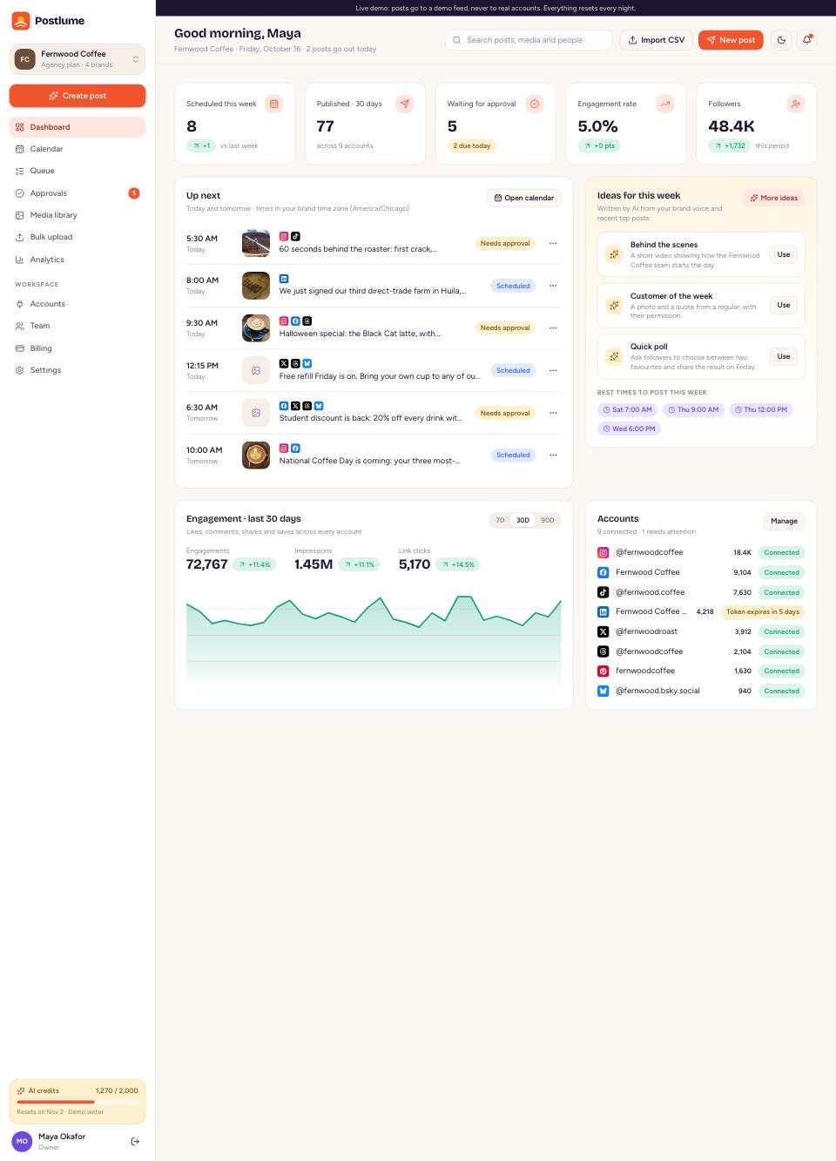This screenshot has height=1161, width=836.
Task: Click the sparkle icon on Behind the scenes idea
Action: 614,254
